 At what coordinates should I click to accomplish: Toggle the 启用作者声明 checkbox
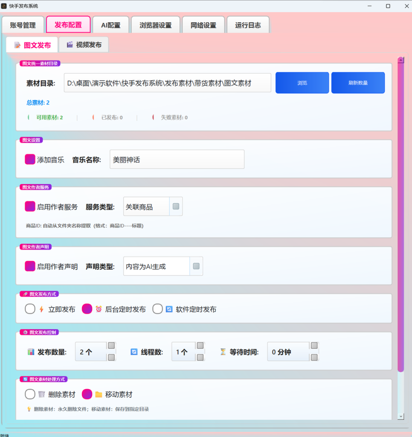(30, 266)
